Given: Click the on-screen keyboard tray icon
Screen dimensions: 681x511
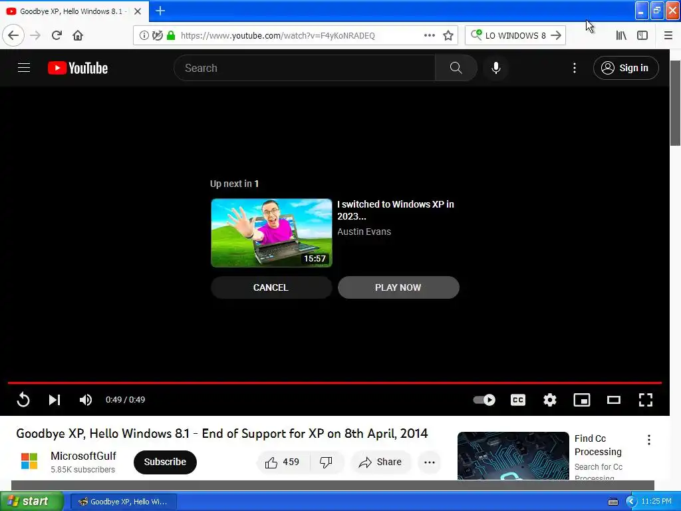Looking at the screenshot, I should click(x=613, y=502).
